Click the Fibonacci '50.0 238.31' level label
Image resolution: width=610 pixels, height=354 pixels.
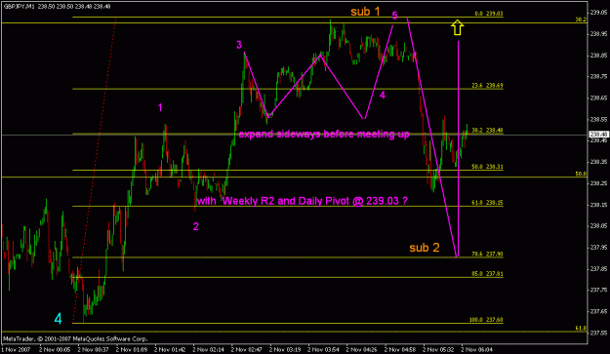487,167
